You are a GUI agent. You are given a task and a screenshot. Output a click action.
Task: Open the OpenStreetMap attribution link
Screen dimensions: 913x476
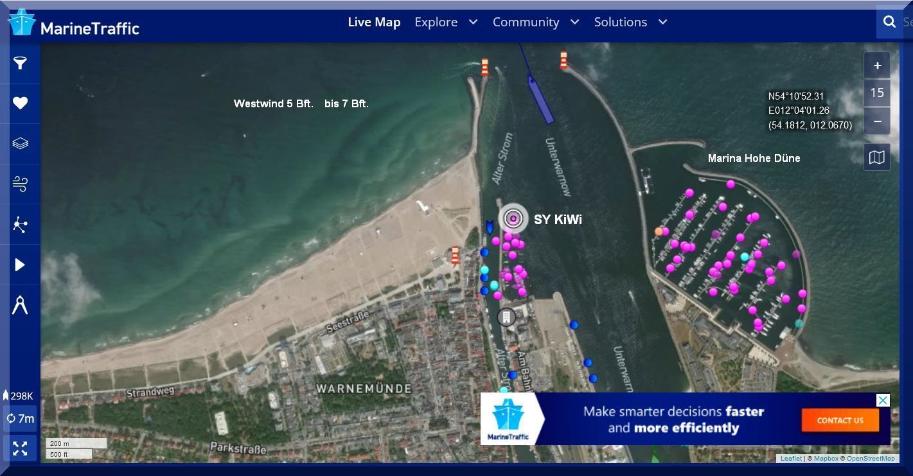click(870, 459)
